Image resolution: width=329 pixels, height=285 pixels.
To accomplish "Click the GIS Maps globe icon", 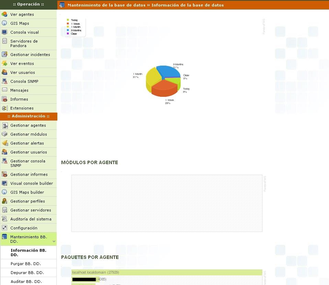I will point(4,23).
